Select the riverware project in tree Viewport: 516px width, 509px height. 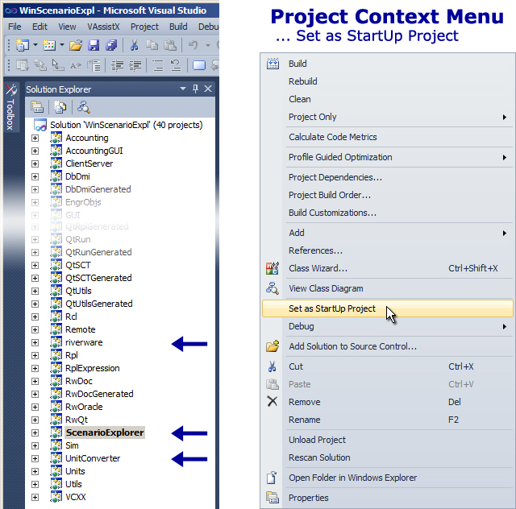coord(84,342)
